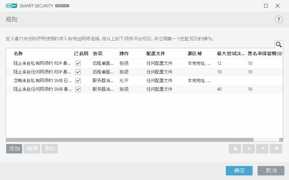Toggle enabled box for 阻止来自任何网络的 SMB rule
Viewport: 289px width, 180px height.
click(78, 89)
